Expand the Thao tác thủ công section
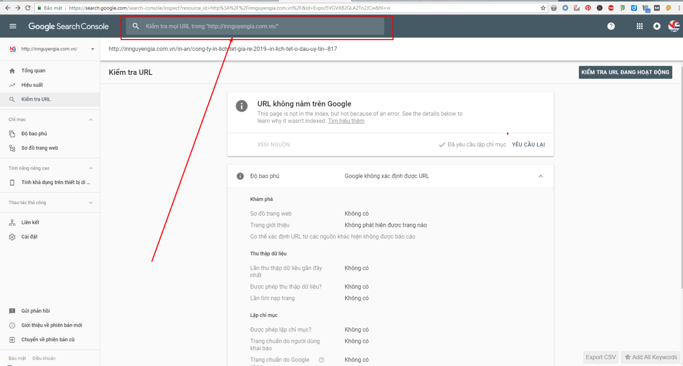The width and height of the screenshot is (683, 366). (x=90, y=203)
